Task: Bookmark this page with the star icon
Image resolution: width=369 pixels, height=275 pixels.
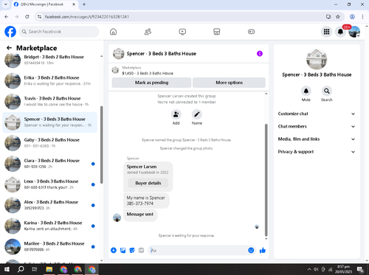Action: pyautogui.click(x=338, y=17)
